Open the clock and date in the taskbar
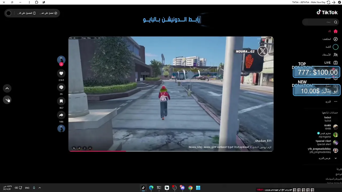The height and width of the screenshot is (192, 342). [7, 188]
